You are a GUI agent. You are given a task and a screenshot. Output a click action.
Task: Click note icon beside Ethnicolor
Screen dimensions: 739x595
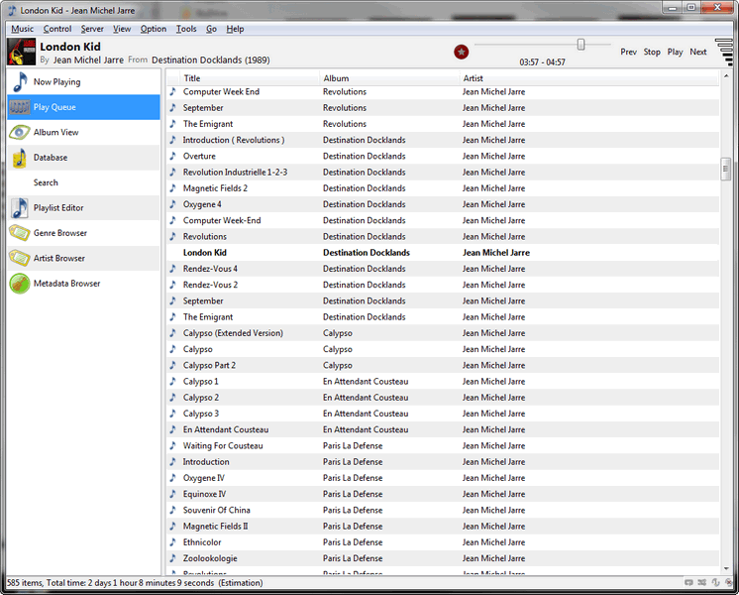click(x=173, y=542)
